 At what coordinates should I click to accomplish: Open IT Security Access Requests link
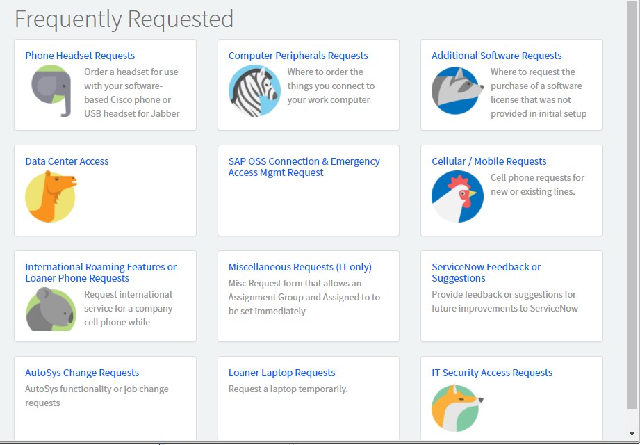point(492,373)
